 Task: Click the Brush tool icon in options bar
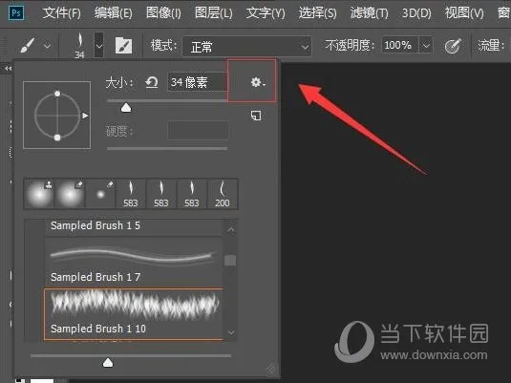pos(28,45)
